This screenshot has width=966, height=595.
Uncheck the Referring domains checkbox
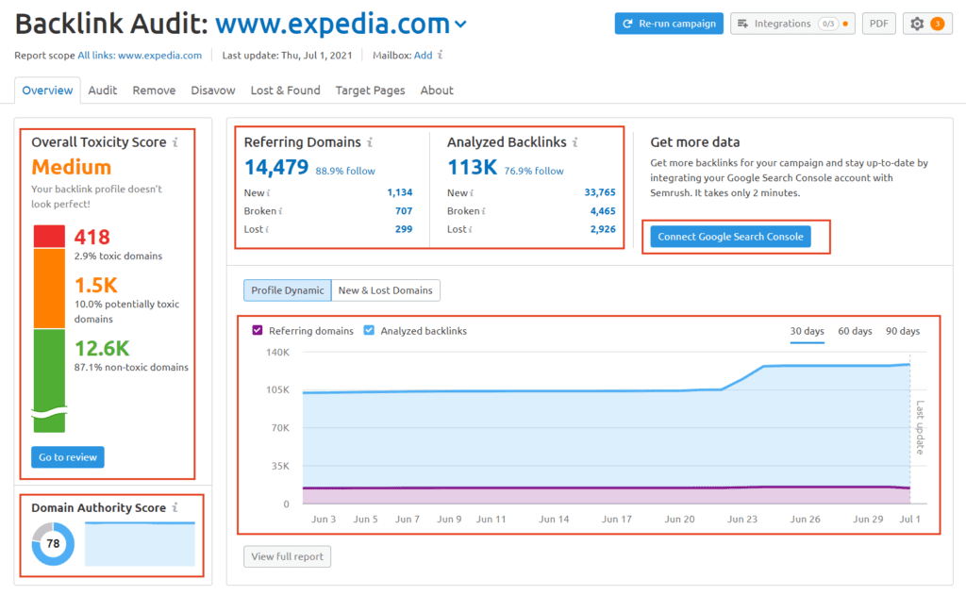[x=257, y=330]
